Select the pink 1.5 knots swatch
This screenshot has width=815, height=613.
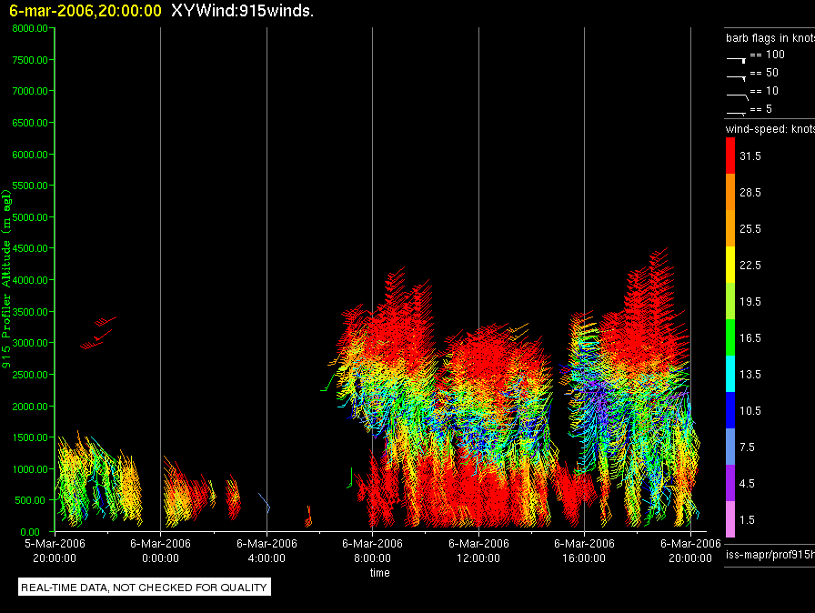(730, 519)
